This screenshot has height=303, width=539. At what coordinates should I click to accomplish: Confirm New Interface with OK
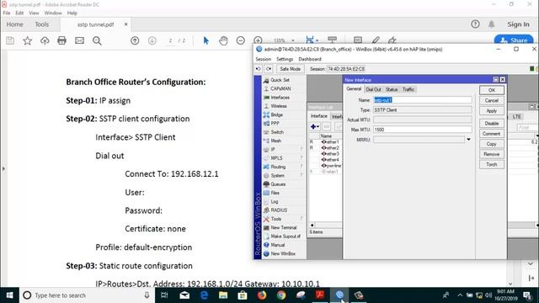pos(492,90)
